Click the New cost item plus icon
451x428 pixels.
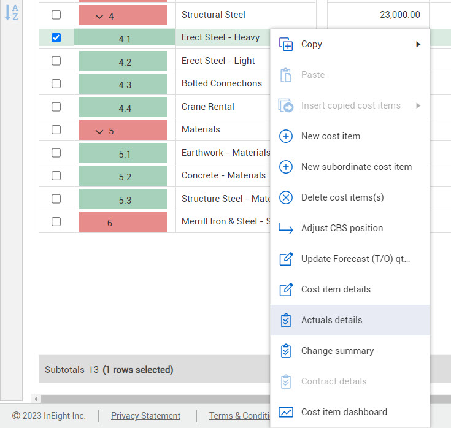(286, 136)
